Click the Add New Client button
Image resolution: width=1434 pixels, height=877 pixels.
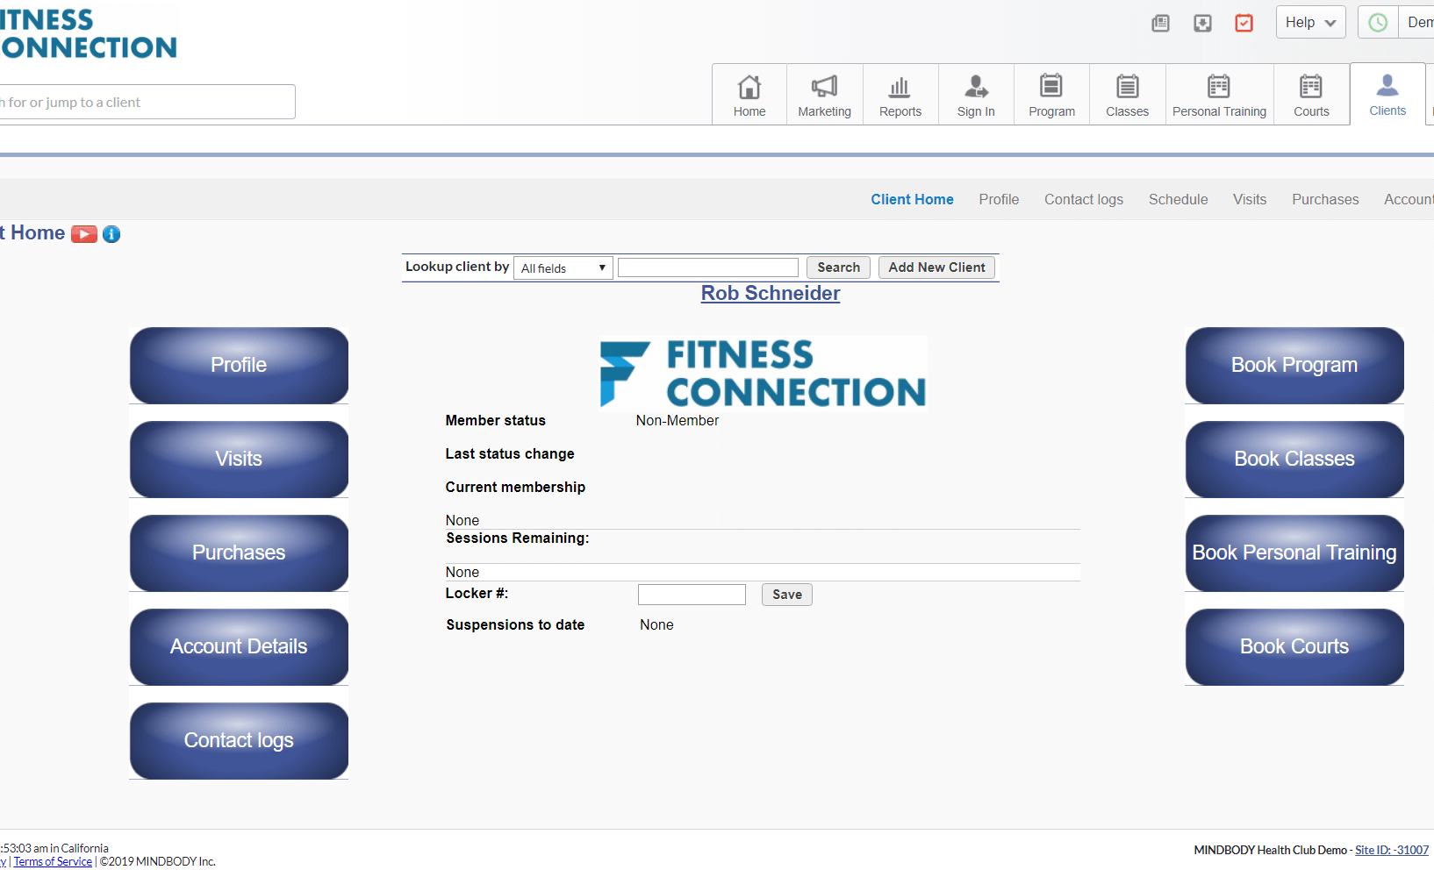936,267
